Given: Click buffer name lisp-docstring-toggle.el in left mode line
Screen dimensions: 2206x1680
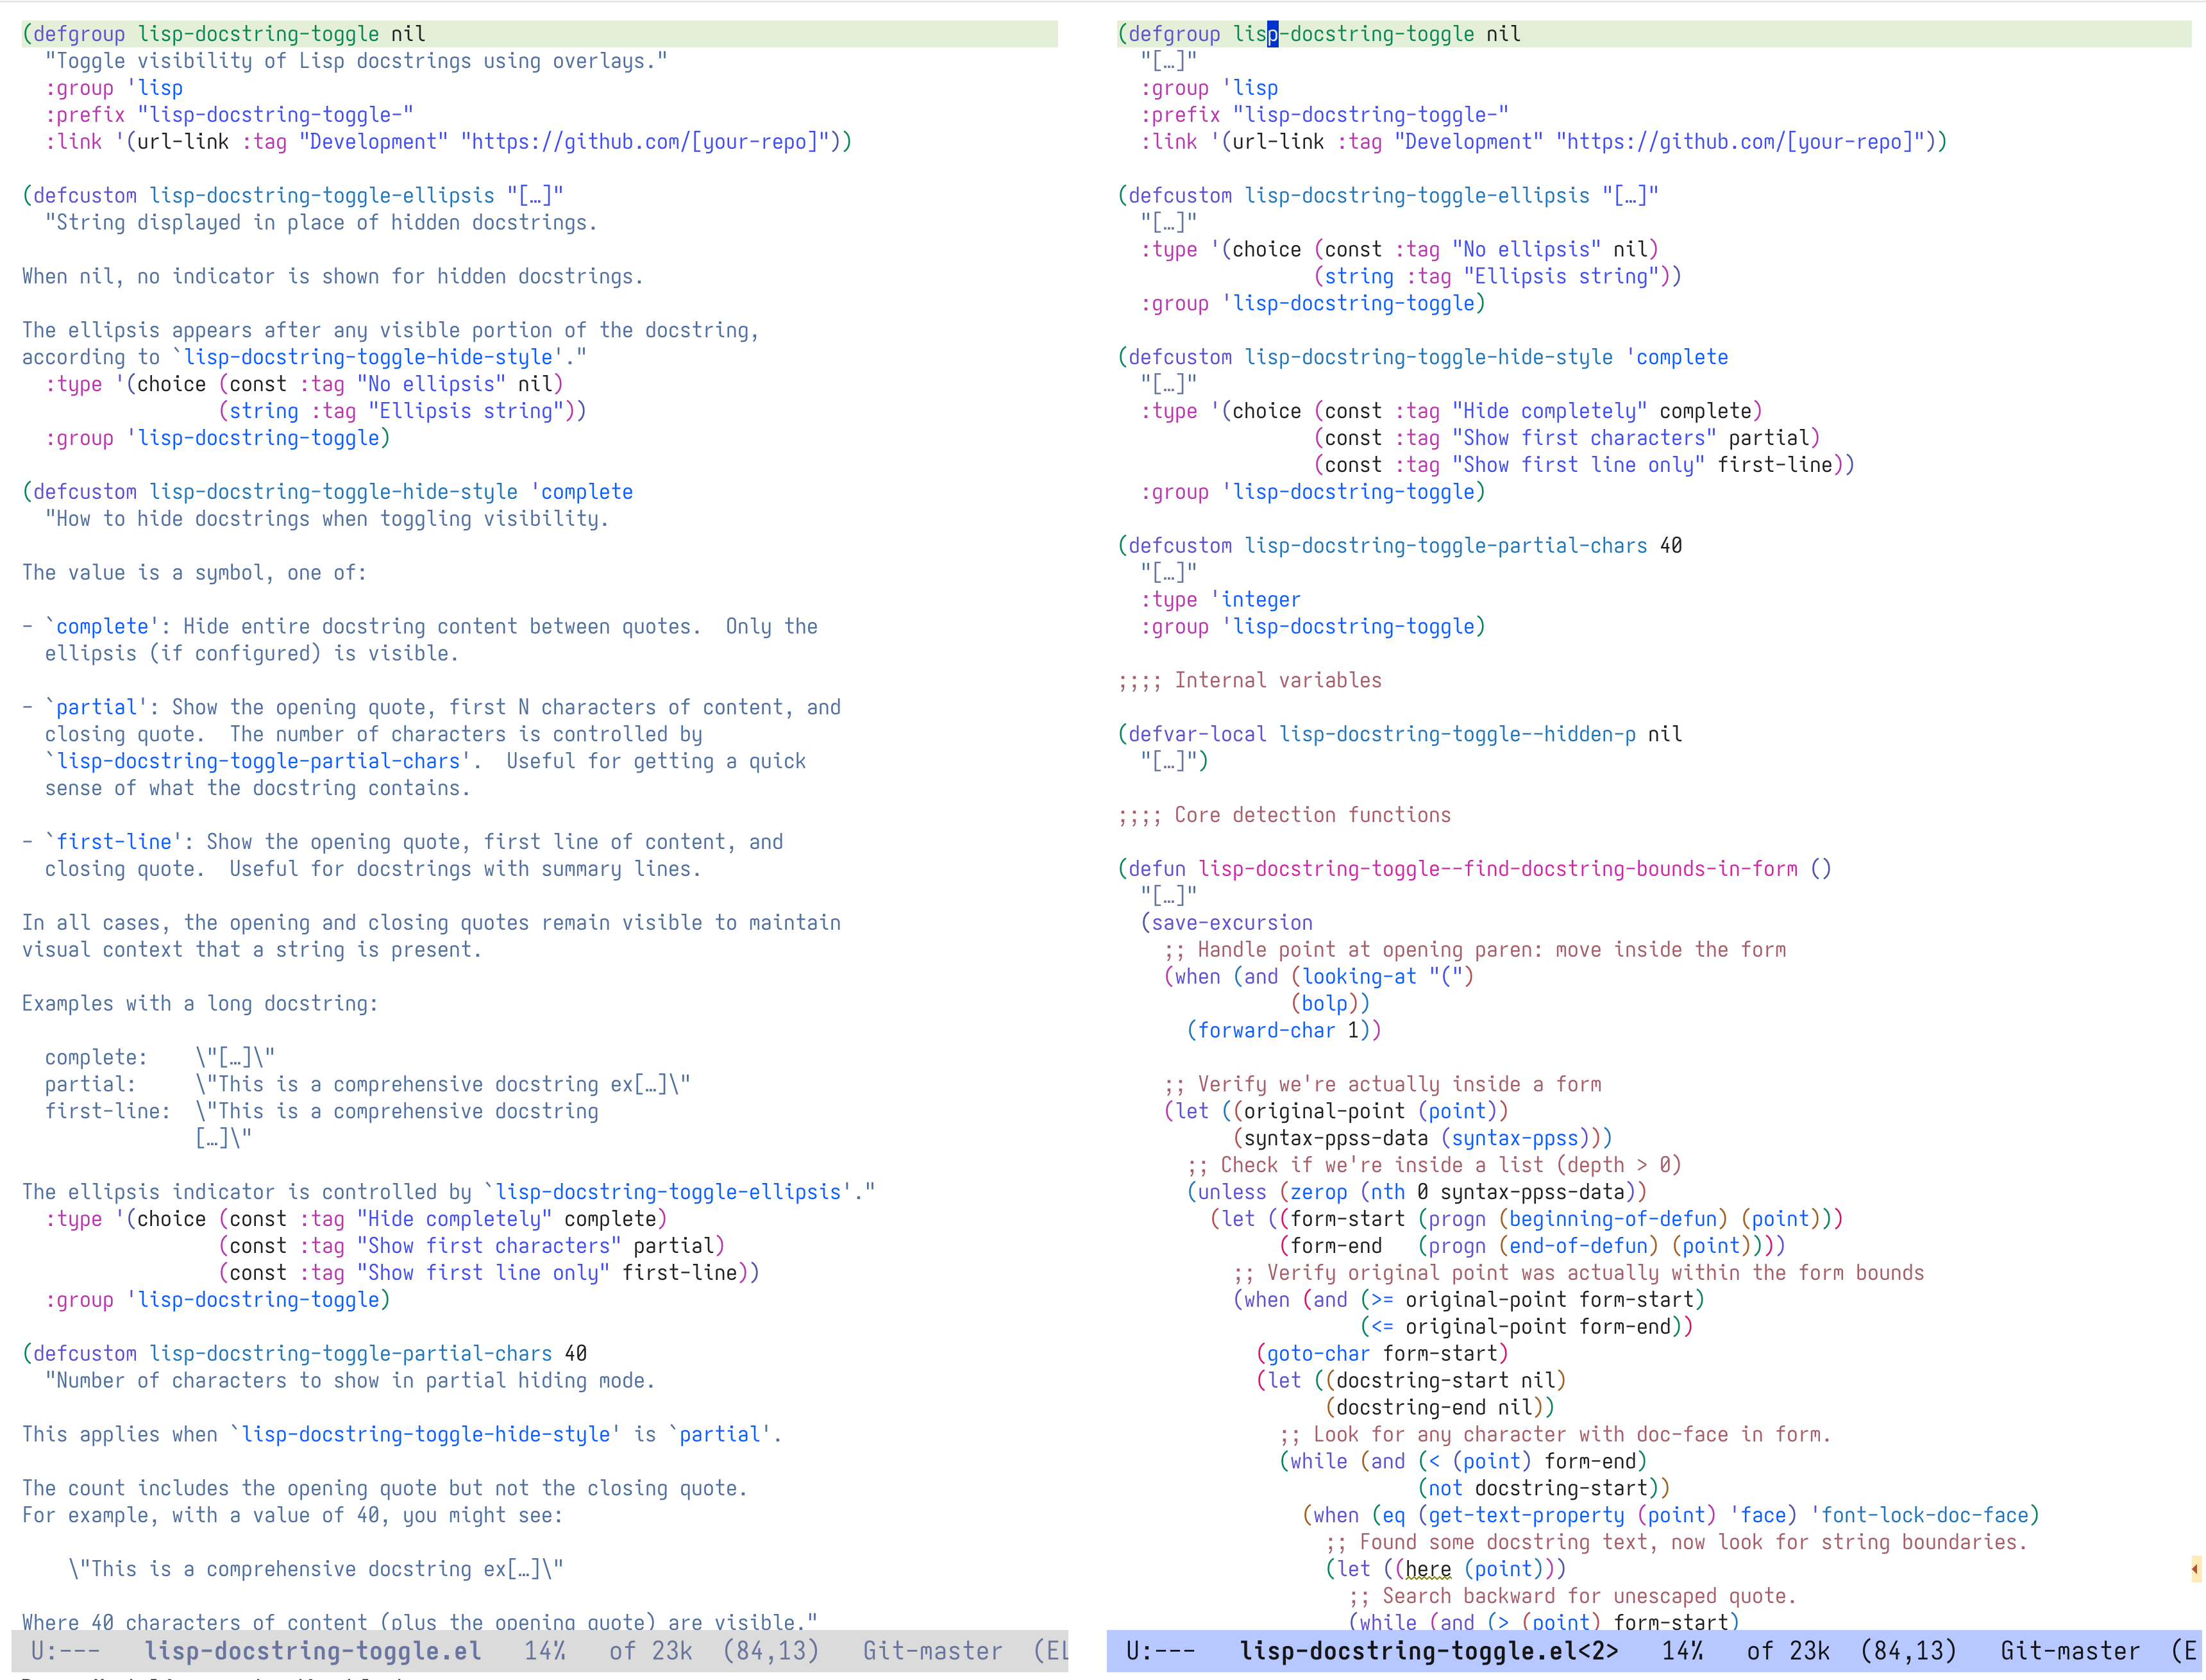Looking at the screenshot, I should tap(312, 1651).
